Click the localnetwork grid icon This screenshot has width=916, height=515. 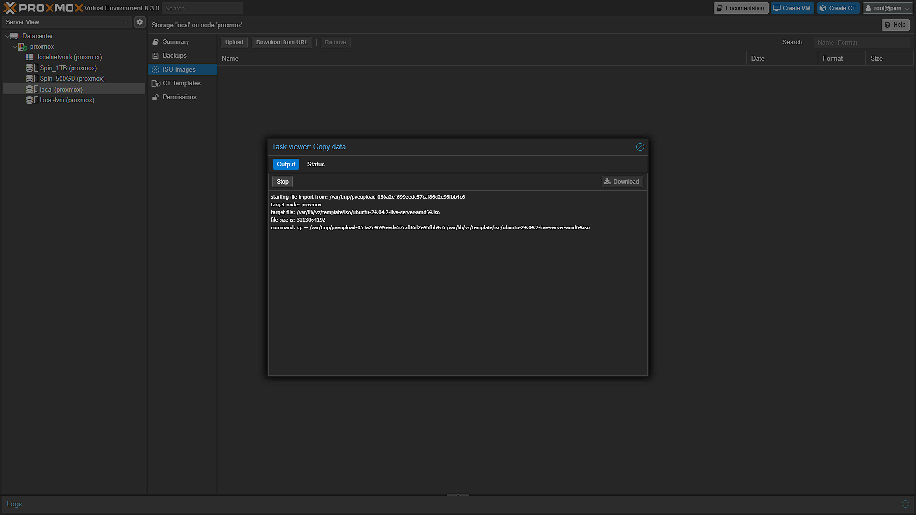point(30,57)
